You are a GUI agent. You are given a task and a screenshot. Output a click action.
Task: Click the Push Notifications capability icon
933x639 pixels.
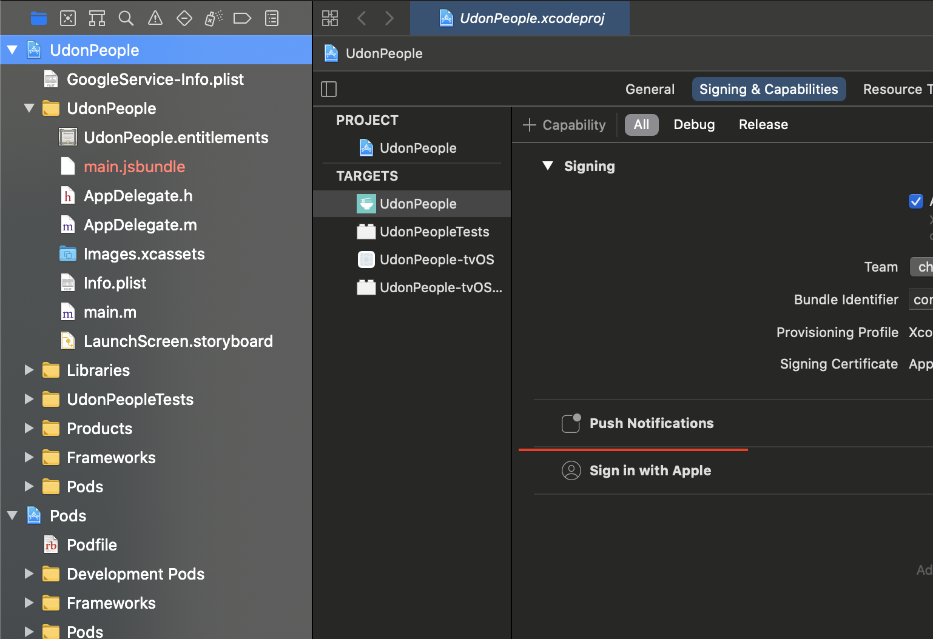click(x=571, y=423)
